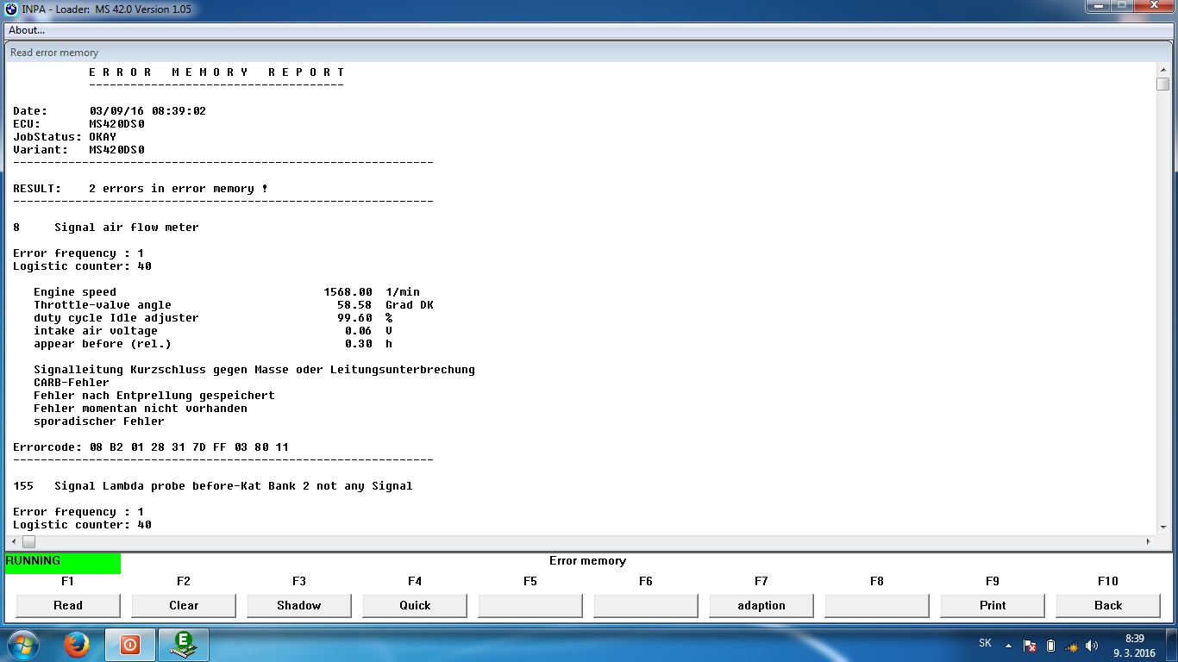Open the Windows Start menu orb
1178x662 pixels.
22,645
